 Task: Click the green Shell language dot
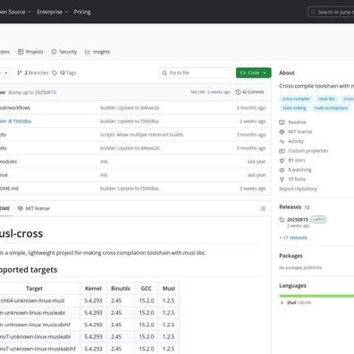[282, 303]
